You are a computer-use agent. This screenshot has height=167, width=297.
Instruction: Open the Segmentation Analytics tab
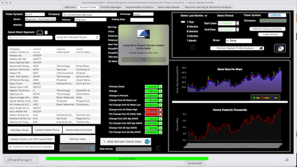140,7
